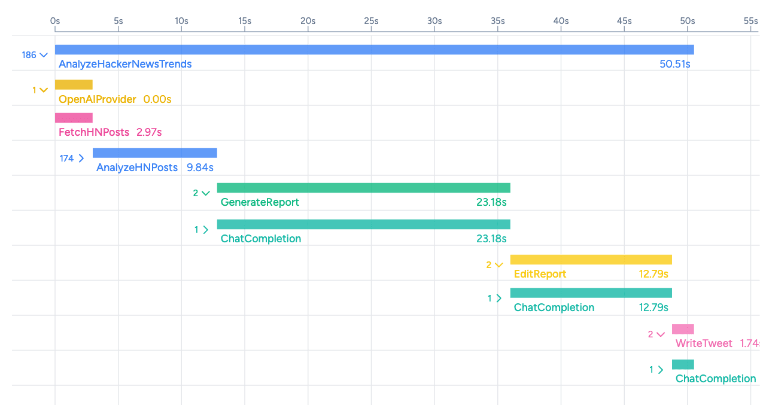The height and width of the screenshot is (405, 769).
Task: Open the OpenAIProvider span label
Action: point(97,99)
